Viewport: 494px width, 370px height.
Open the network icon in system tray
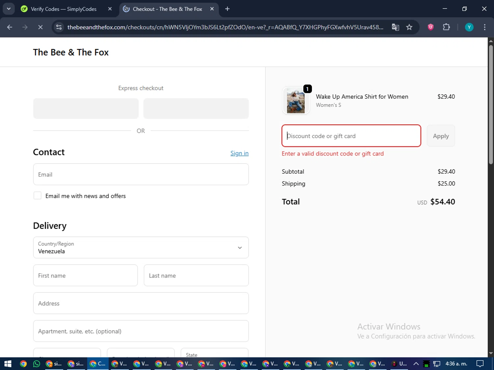click(437, 364)
